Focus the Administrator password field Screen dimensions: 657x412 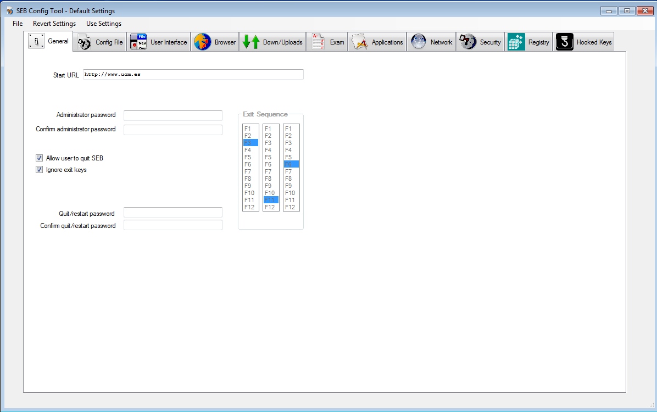172,115
